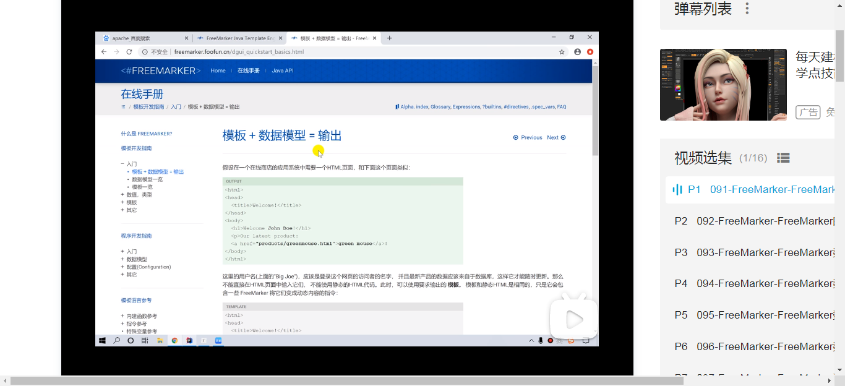The height and width of the screenshot is (386, 845).
Task: Click the red update icon beside the profile icon
Action: (x=590, y=52)
